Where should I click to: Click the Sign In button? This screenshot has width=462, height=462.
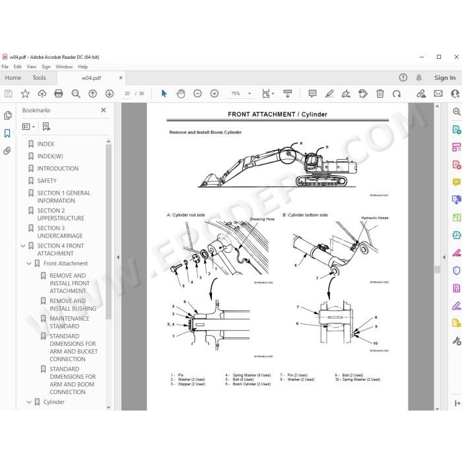(445, 78)
